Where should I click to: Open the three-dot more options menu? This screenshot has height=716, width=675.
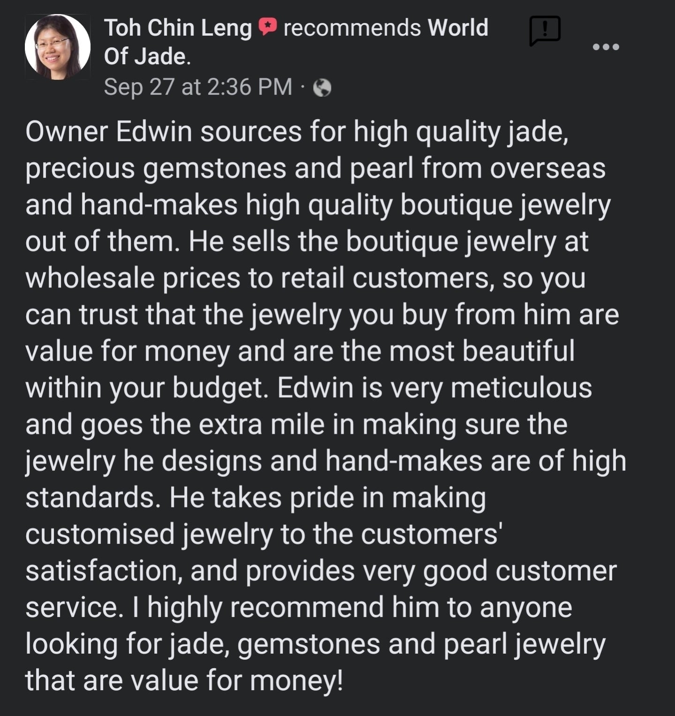606,47
